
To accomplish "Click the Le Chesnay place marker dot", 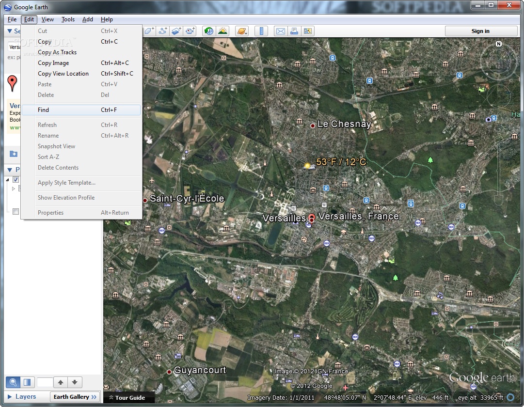I will 313,126.
